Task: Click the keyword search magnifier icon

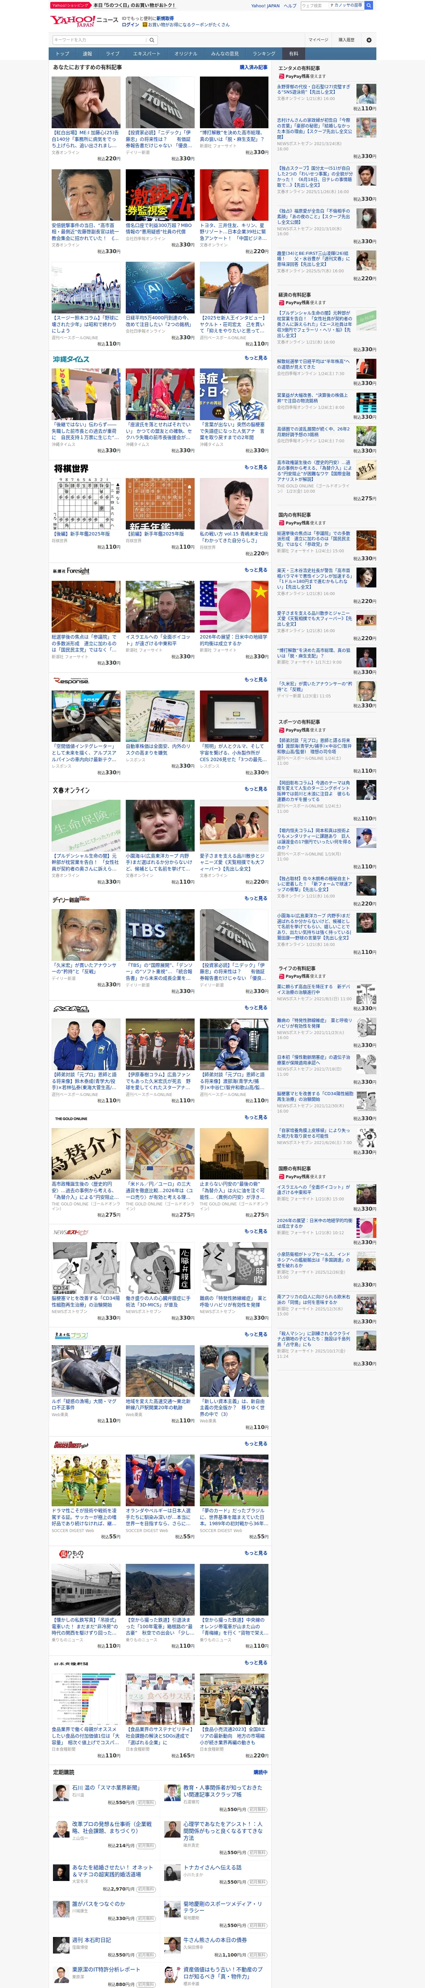Action: pos(152,40)
